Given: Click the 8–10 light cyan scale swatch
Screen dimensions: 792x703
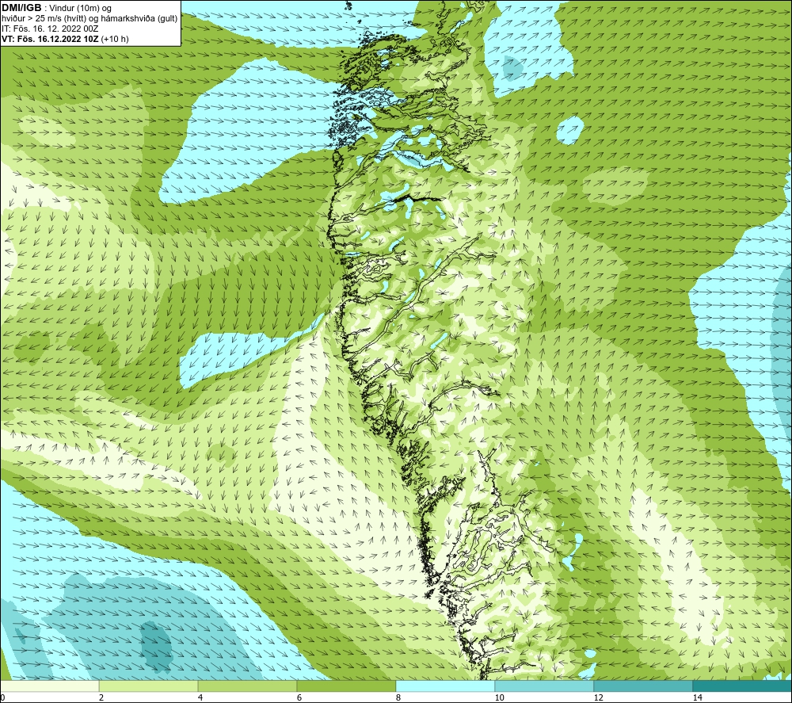Looking at the screenshot, I should (x=445, y=686).
